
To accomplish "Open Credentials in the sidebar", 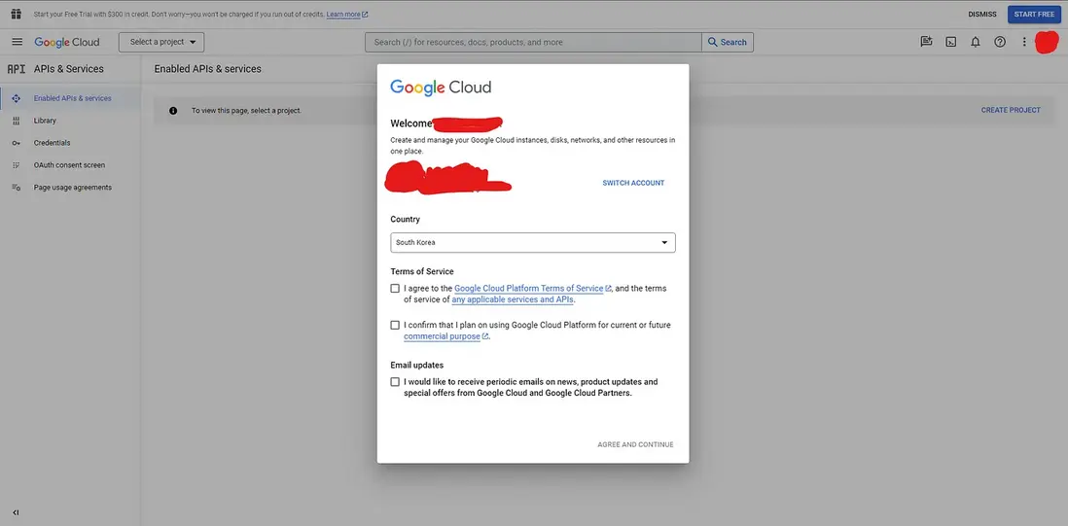I will [70, 143].
